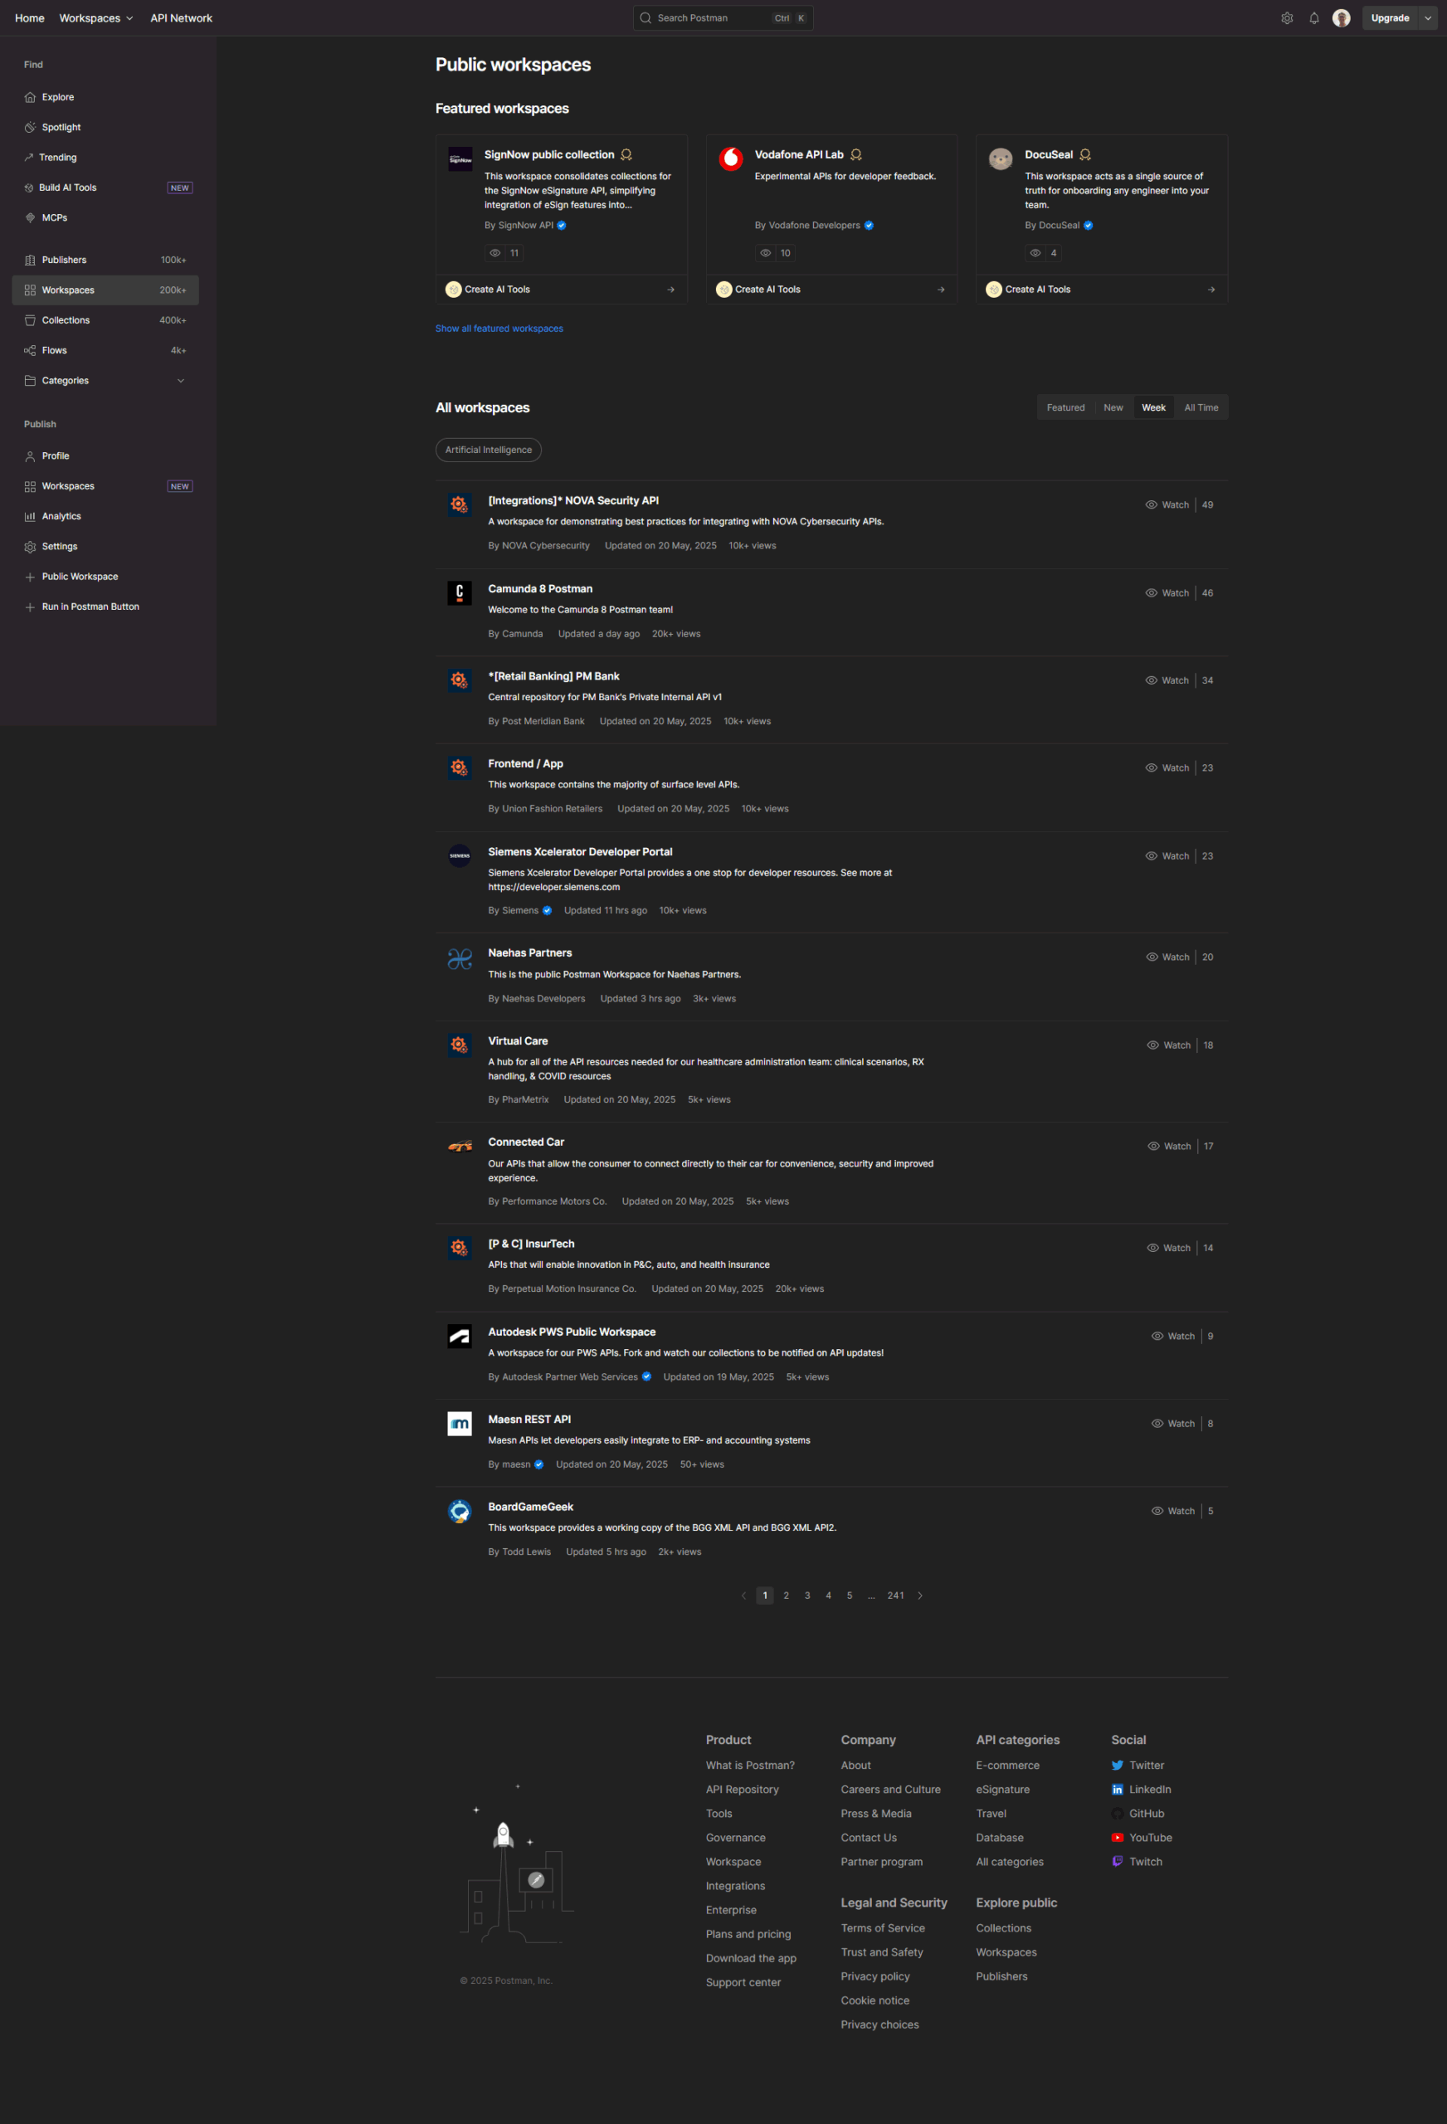The image size is (1447, 2124).
Task: Toggle Watch on Retail Banking PM Bank
Action: pos(1167,680)
